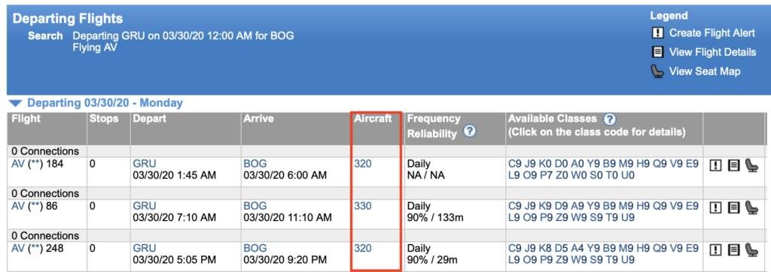Open aircraft 330 link for AV 86
Screen dimensions: 771x272
click(363, 206)
